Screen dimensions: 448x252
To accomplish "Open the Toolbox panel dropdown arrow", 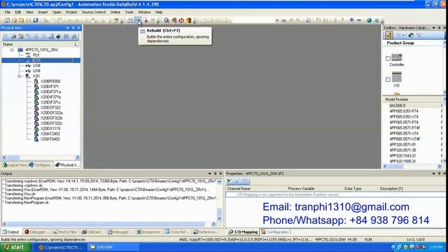I will click(434, 28).
